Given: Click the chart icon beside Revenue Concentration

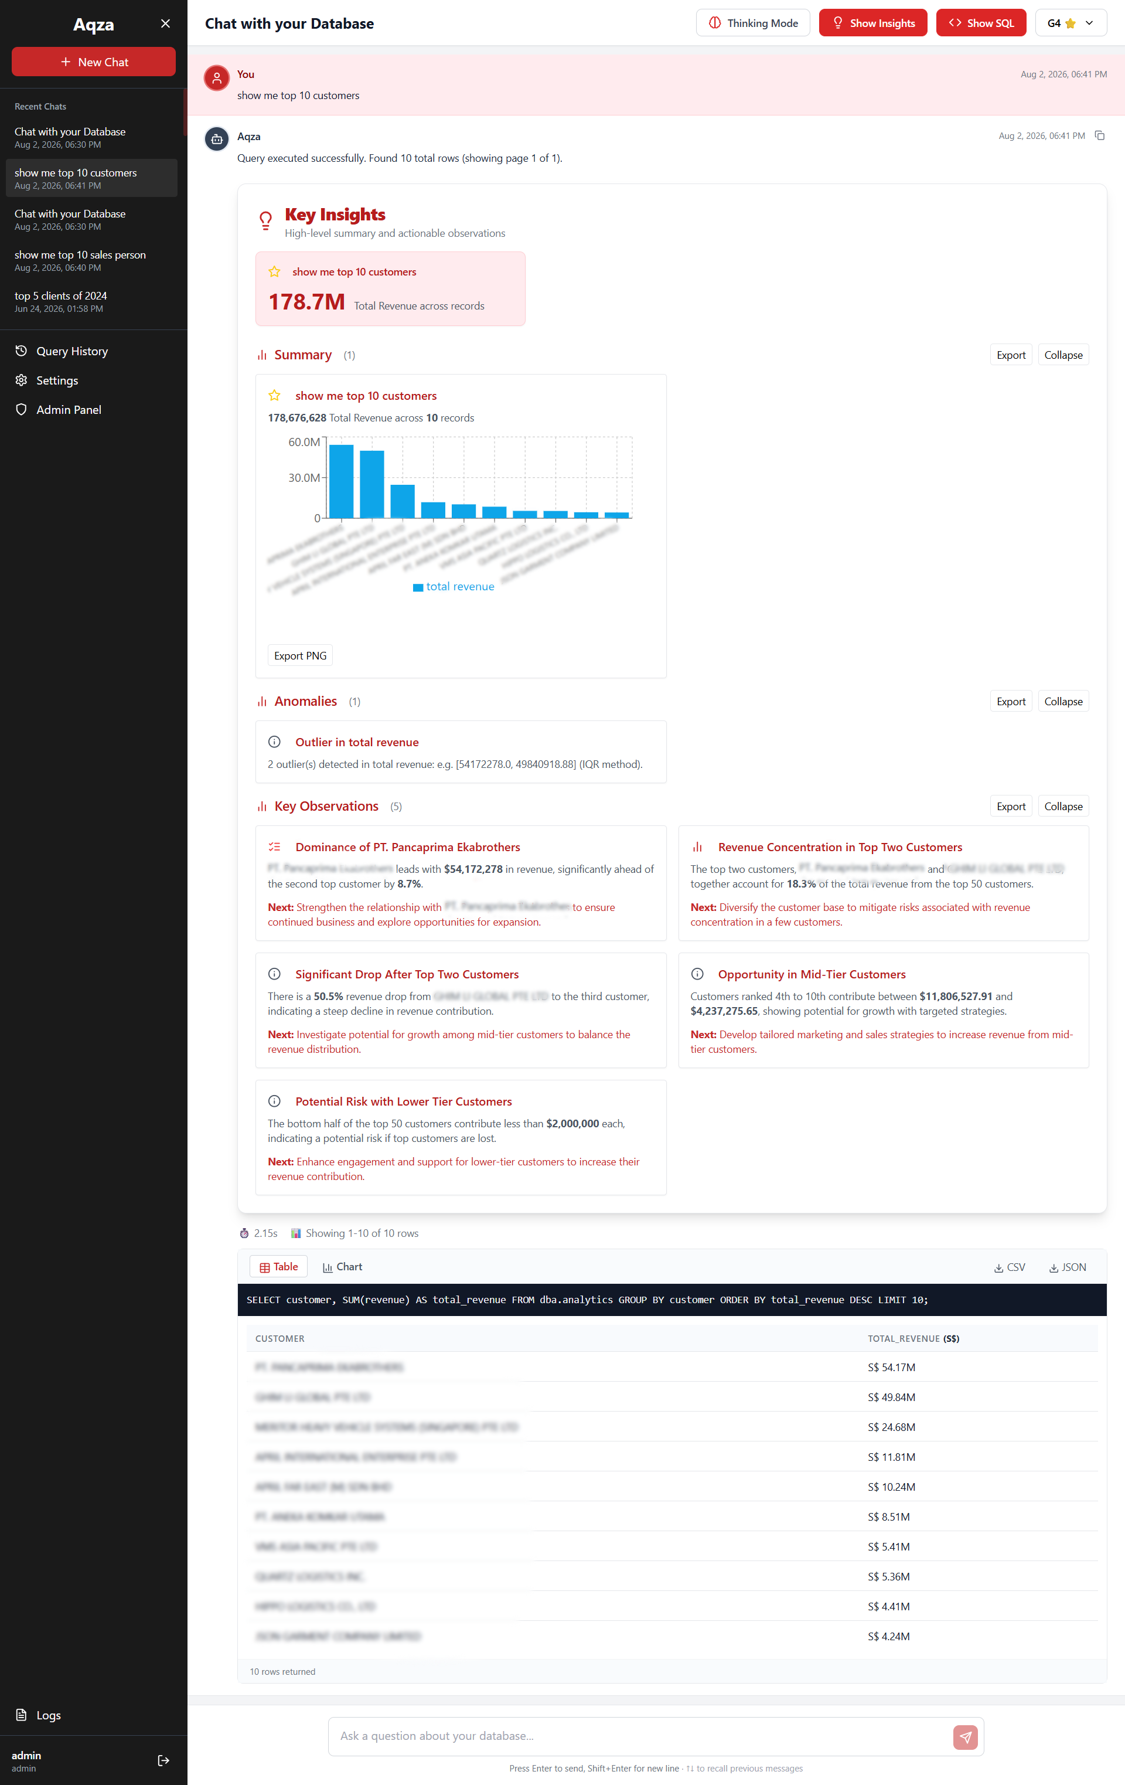Looking at the screenshot, I should pyautogui.click(x=697, y=846).
